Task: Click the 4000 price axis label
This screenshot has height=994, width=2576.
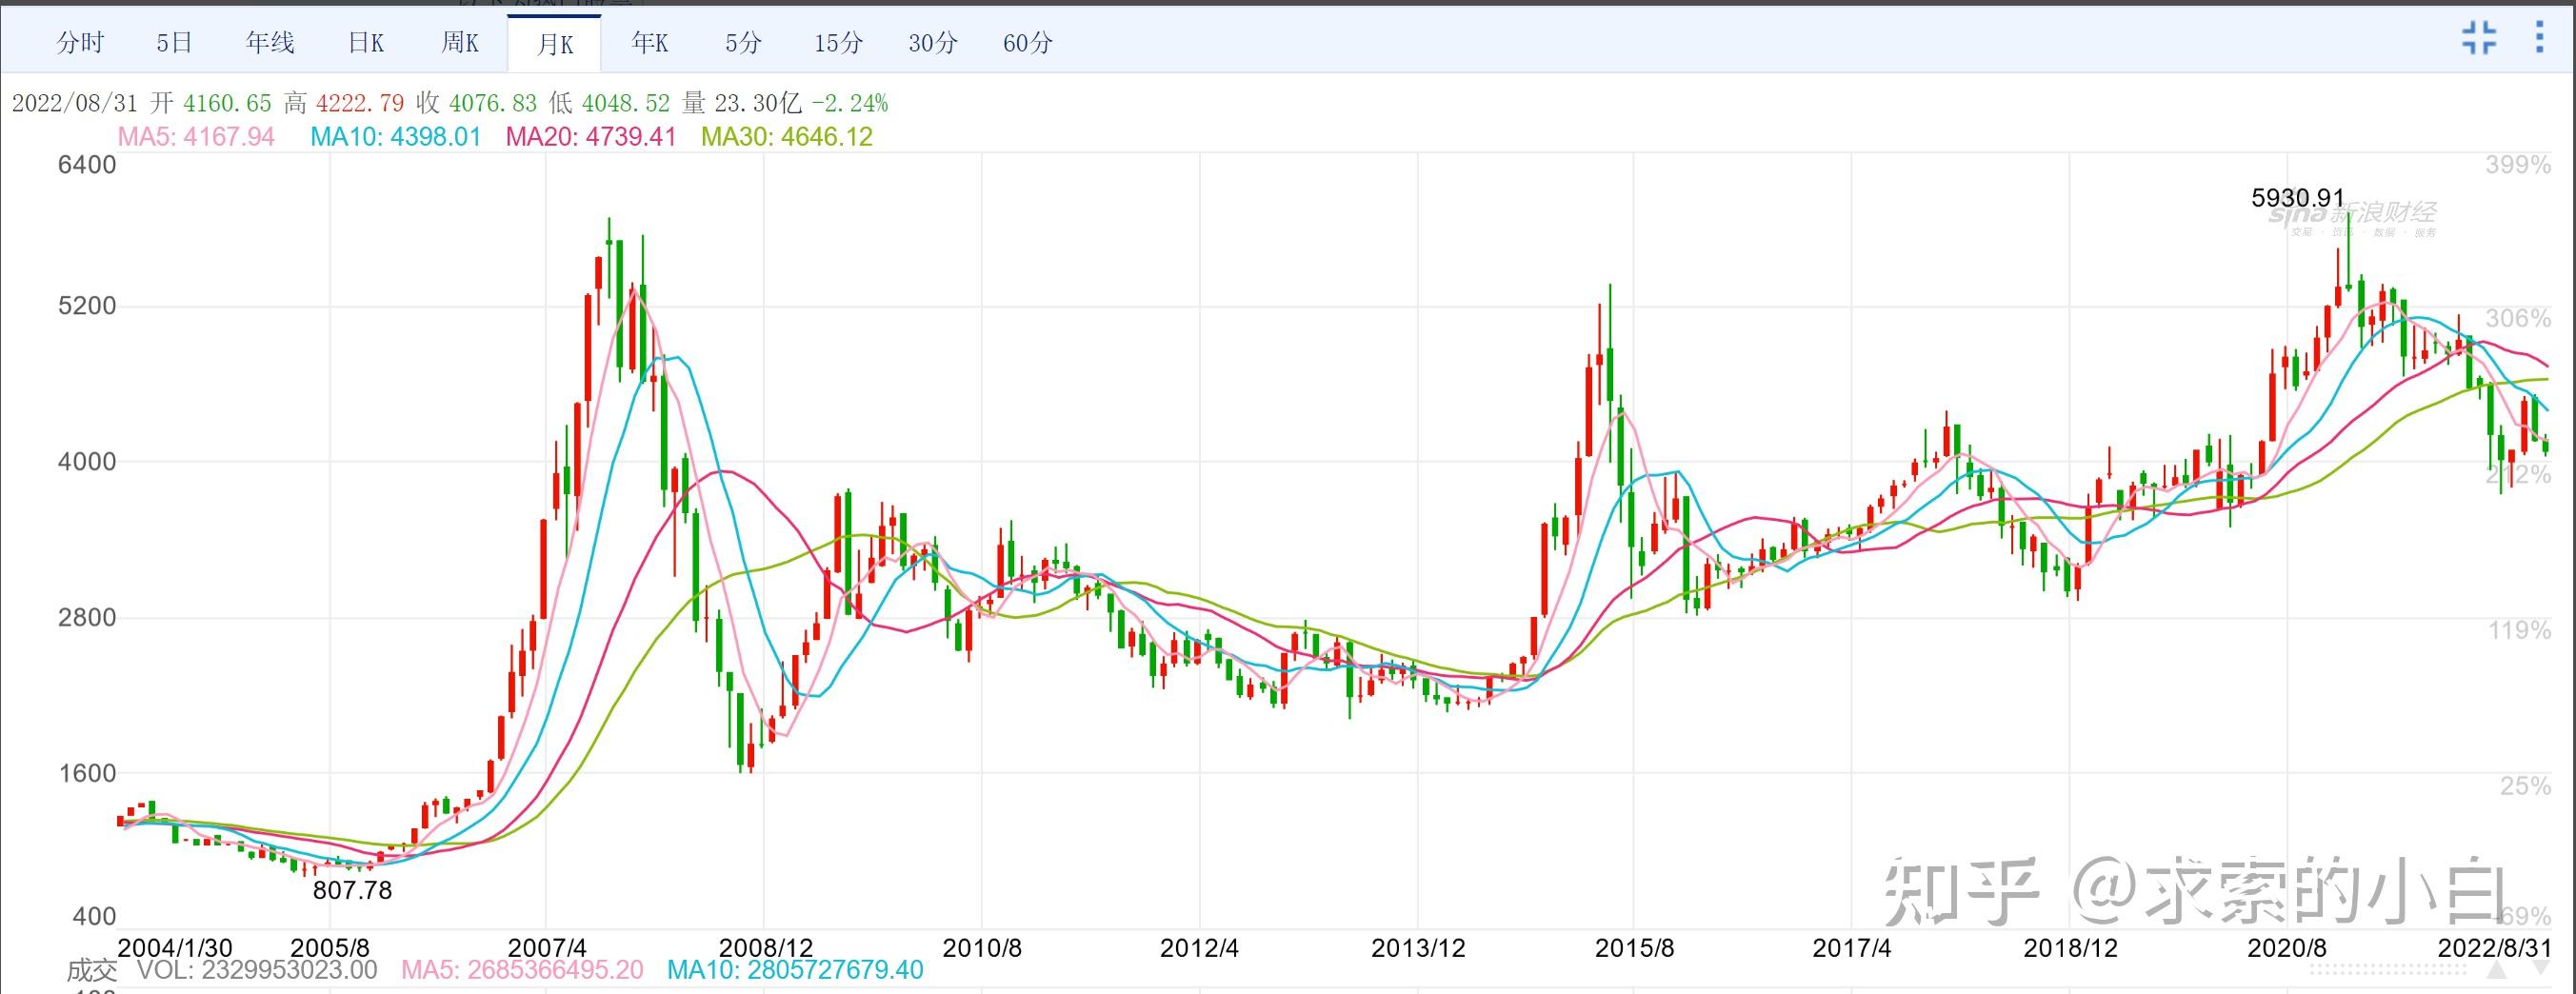Action: 87,462
